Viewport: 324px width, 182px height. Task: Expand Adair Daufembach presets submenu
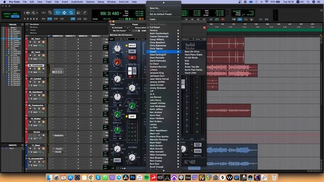click(x=164, y=33)
